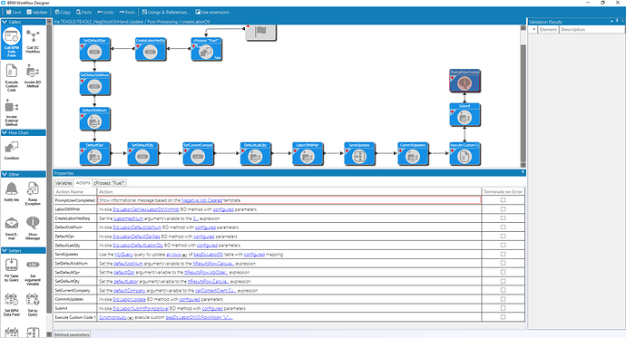The image size is (626, 338).
Task: Click the canvas vertical scrollbar
Action: (523, 96)
